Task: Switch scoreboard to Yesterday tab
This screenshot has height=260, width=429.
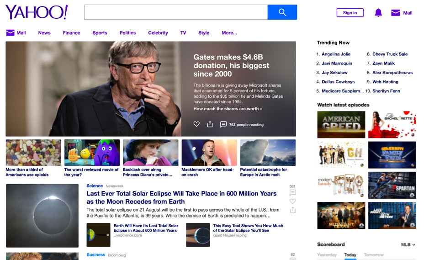Action: (327, 255)
